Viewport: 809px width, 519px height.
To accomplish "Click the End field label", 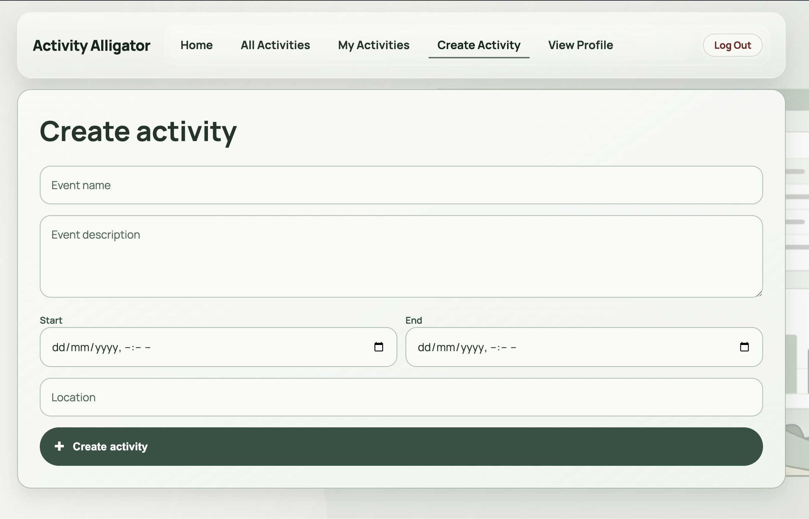I will click(413, 320).
